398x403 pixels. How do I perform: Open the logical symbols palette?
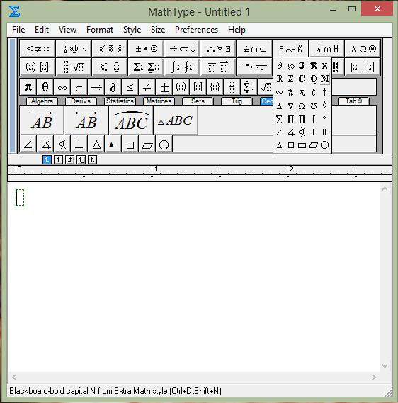pyautogui.click(x=218, y=49)
